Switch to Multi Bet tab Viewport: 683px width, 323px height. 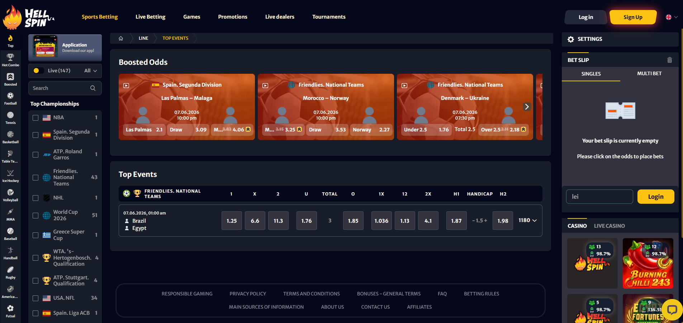[649, 73]
